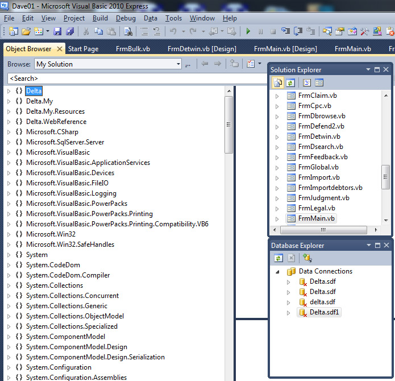Click the Undo arrow icon
This screenshot has height=381, width=395.
[173, 31]
